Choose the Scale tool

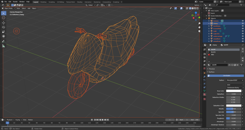pos(4,32)
